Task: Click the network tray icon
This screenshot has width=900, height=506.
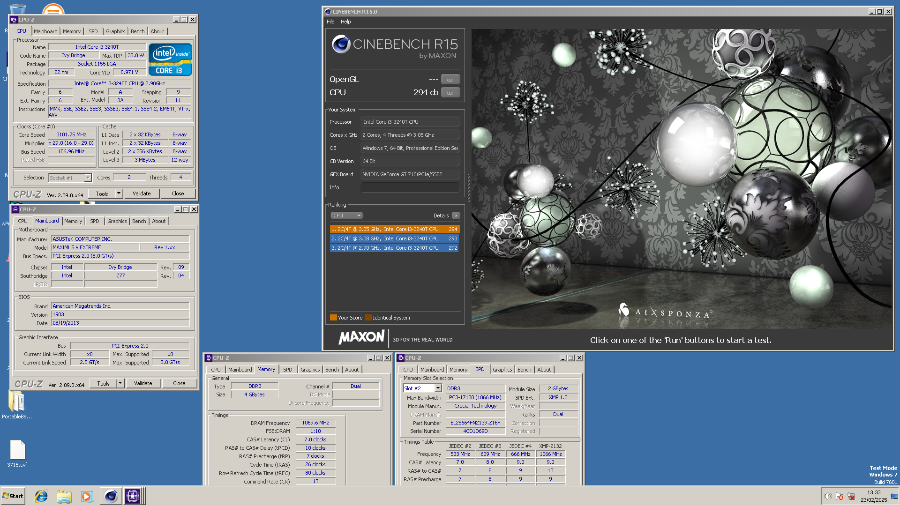Action: coord(851,496)
